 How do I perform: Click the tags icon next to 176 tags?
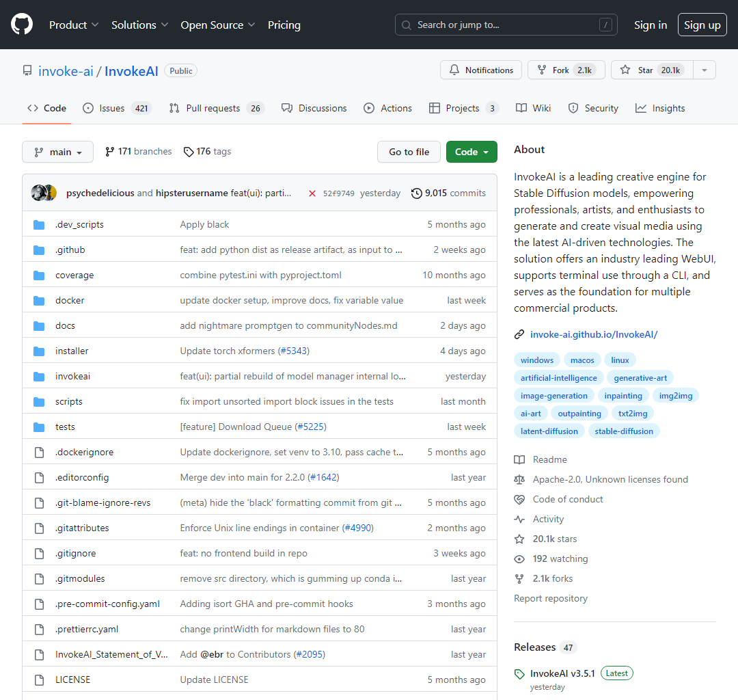pos(189,152)
